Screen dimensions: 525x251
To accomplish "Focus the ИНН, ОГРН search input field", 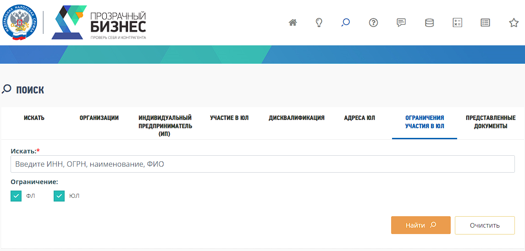I will pyautogui.click(x=262, y=164).
